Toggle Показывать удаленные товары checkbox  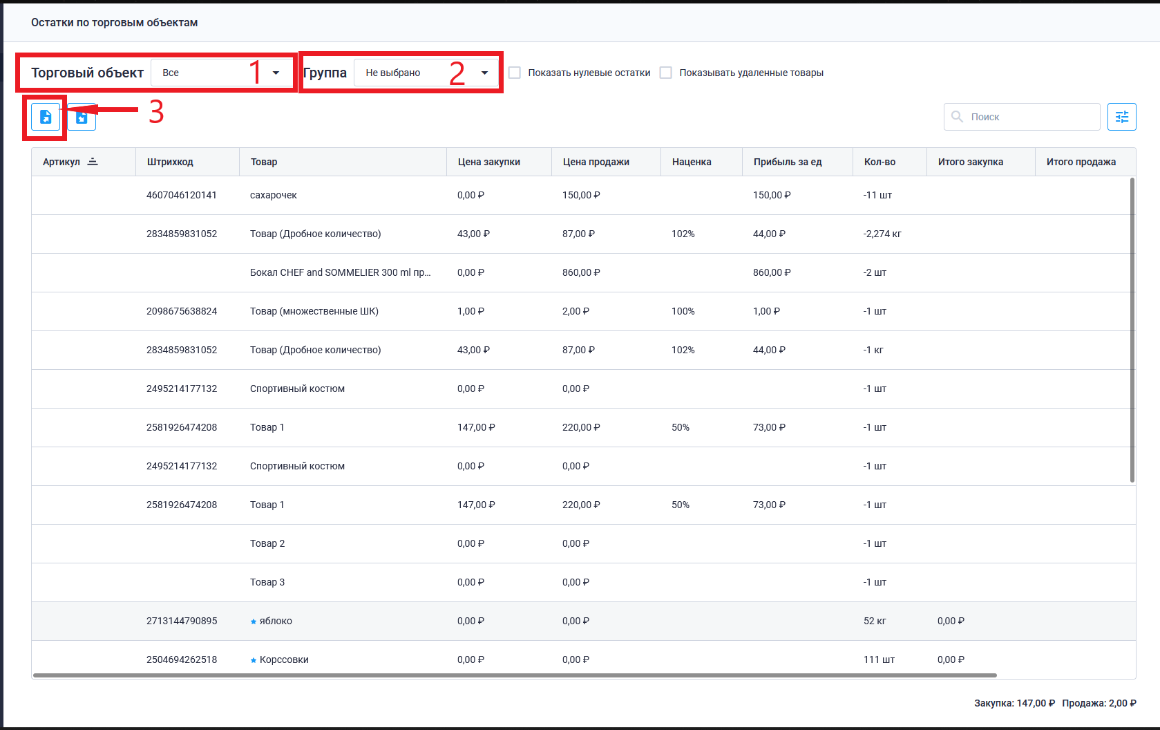pos(666,73)
